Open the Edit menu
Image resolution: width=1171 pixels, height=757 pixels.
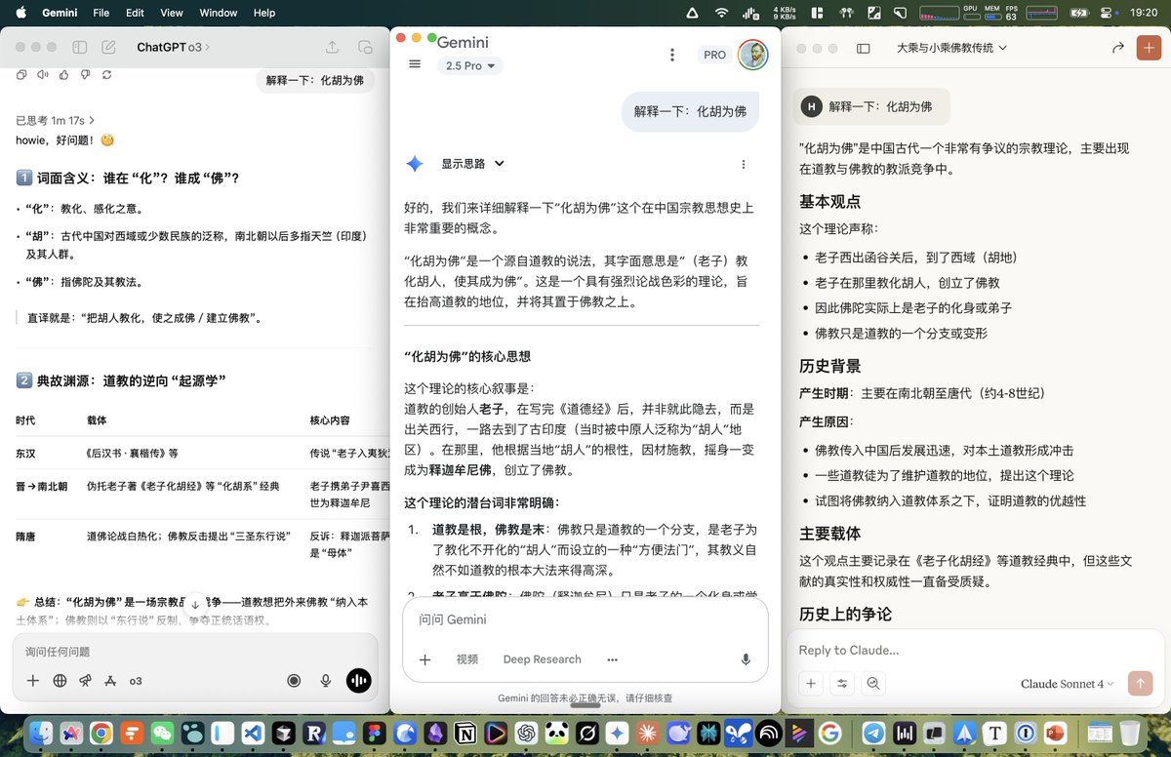pyautogui.click(x=136, y=13)
